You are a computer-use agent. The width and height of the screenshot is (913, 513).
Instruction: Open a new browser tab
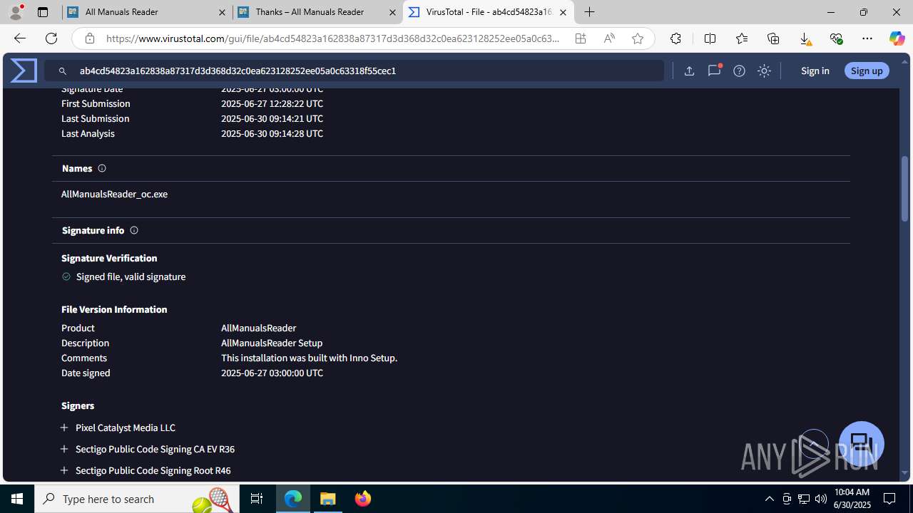[589, 12]
